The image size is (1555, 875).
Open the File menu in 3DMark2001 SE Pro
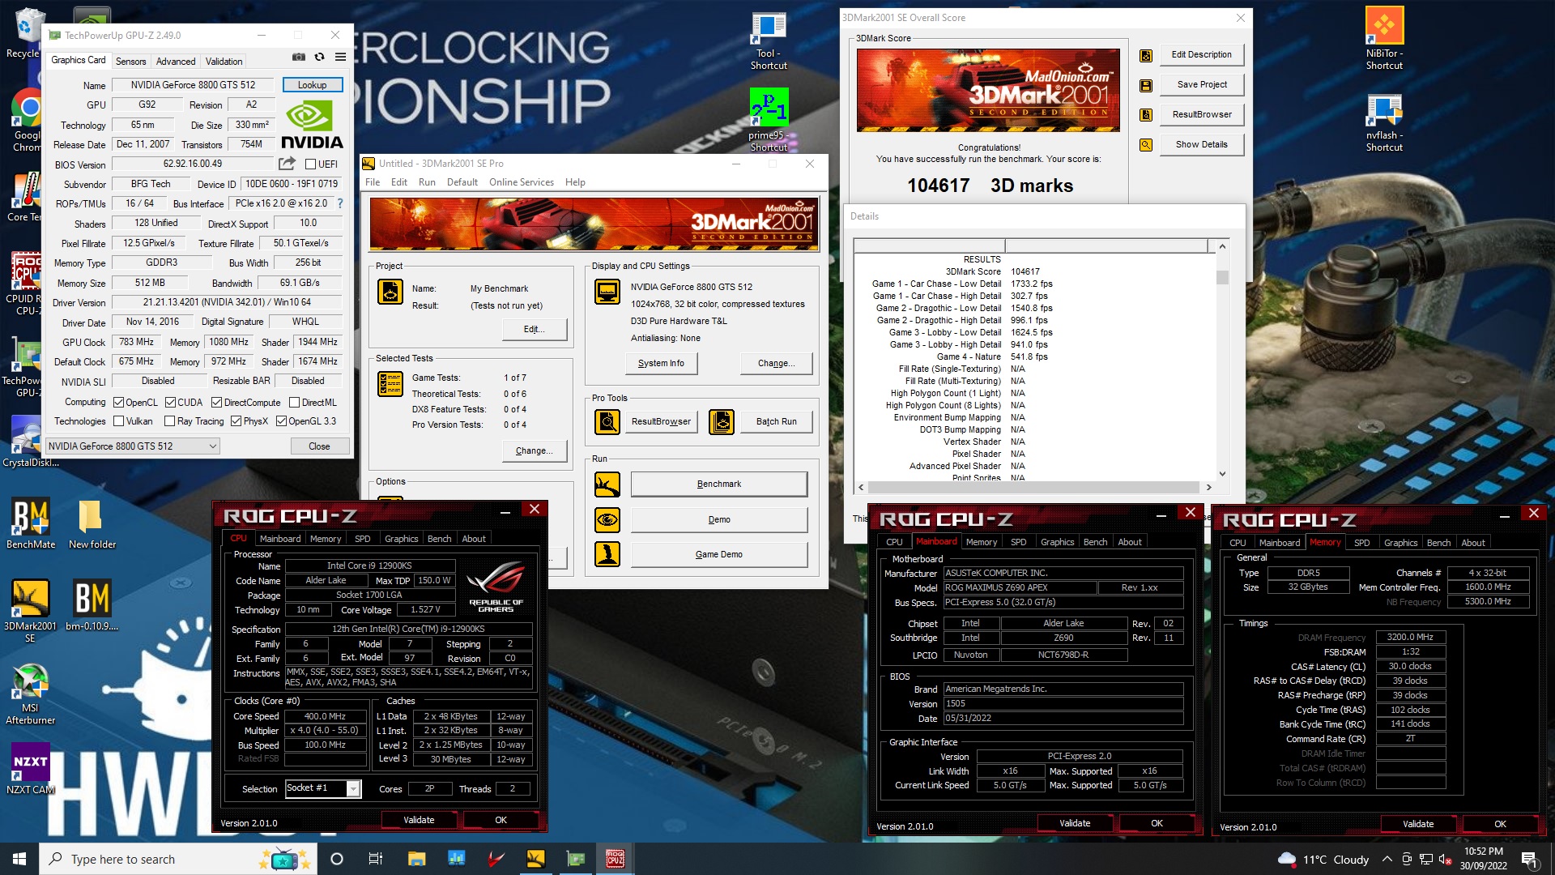coord(373,182)
